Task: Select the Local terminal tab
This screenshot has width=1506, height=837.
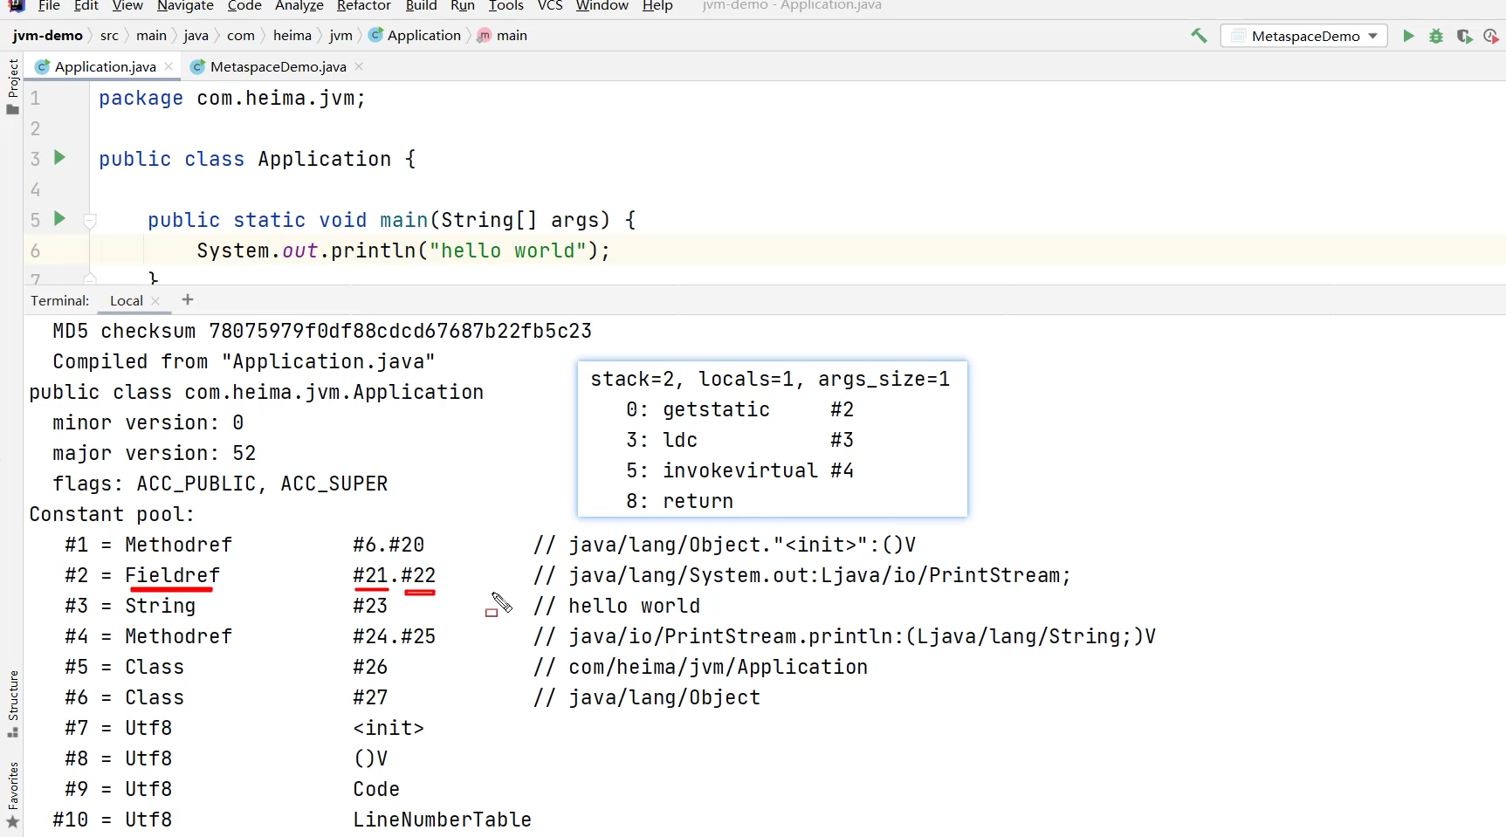Action: (127, 300)
